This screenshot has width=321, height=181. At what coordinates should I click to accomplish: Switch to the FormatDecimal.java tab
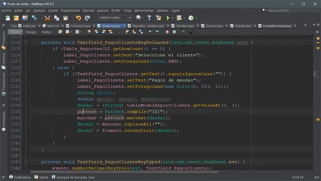click(277, 26)
